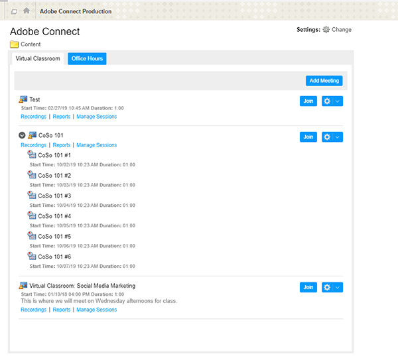Image resolution: width=398 pixels, height=356 pixels.
Task: Click the CoSo 101 #4 session icon
Action: (32, 215)
